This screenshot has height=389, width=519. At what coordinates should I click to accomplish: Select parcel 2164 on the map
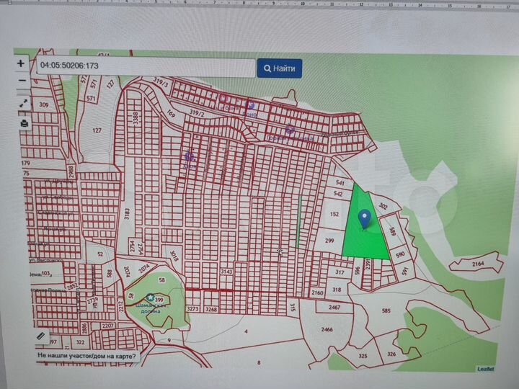click(x=476, y=264)
